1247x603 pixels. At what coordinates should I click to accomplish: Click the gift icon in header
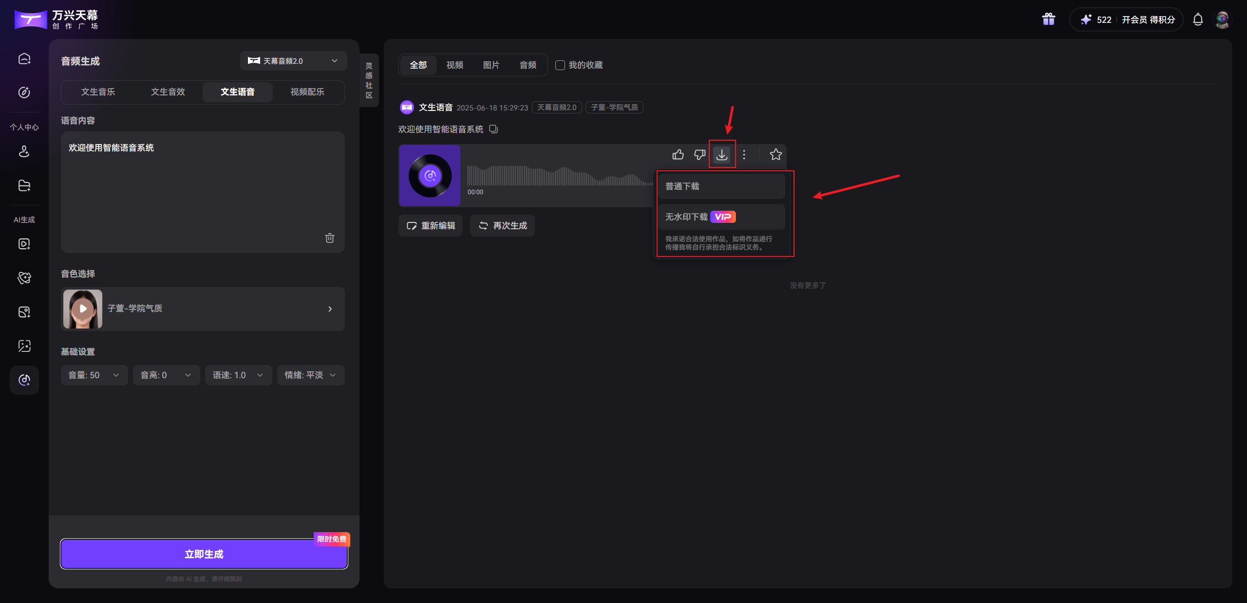click(x=1048, y=19)
